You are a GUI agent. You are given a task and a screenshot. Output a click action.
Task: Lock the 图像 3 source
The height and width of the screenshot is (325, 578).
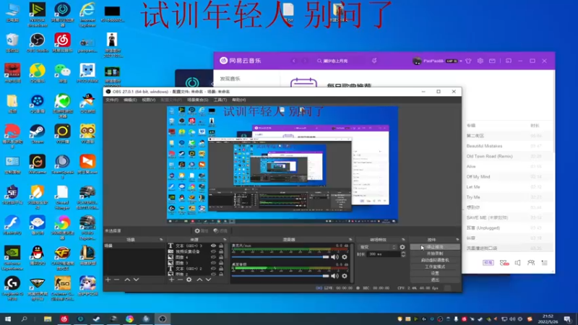click(221, 263)
